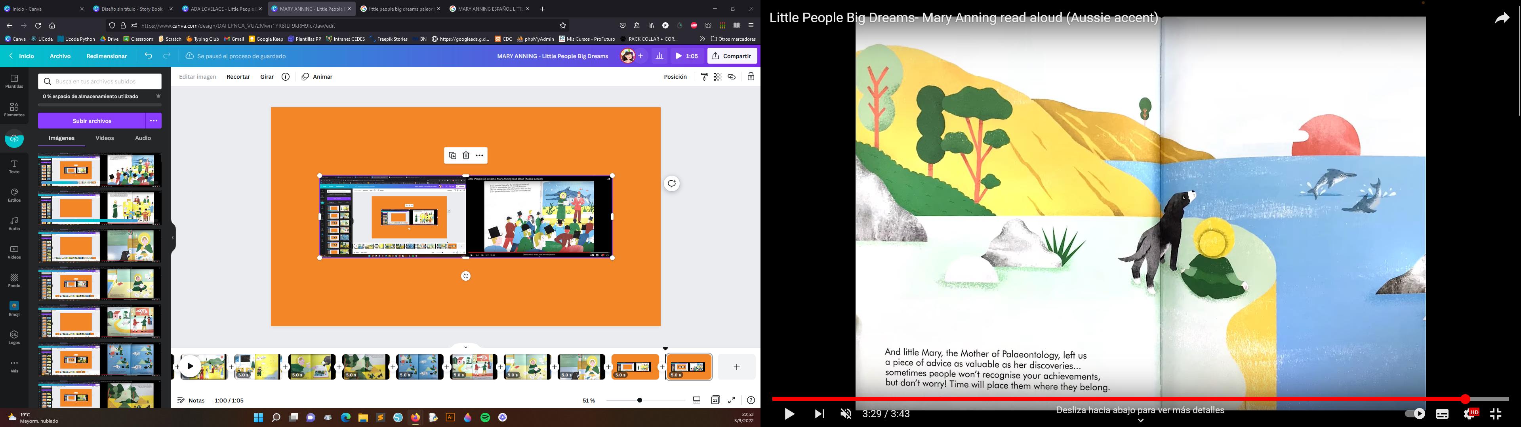Toggle timeline thumbnail view icon
This screenshot has width=1521, height=427.
pos(697,400)
